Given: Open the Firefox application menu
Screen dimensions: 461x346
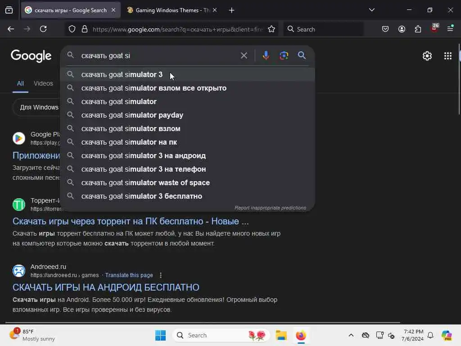Looking at the screenshot, I should click(x=450, y=29).
